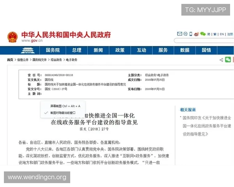
Task: Switch to simplified Chinese 简 link
Action: (209, 34)
